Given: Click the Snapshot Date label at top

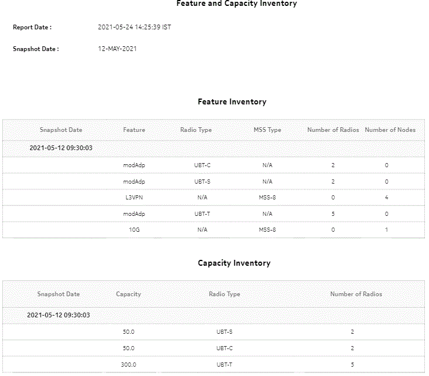Looking at the screenshot, I should [x=36, y=49].
